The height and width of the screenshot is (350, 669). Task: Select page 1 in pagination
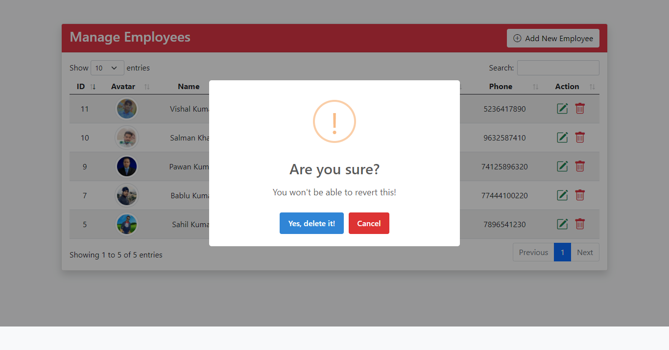point(562,252)
